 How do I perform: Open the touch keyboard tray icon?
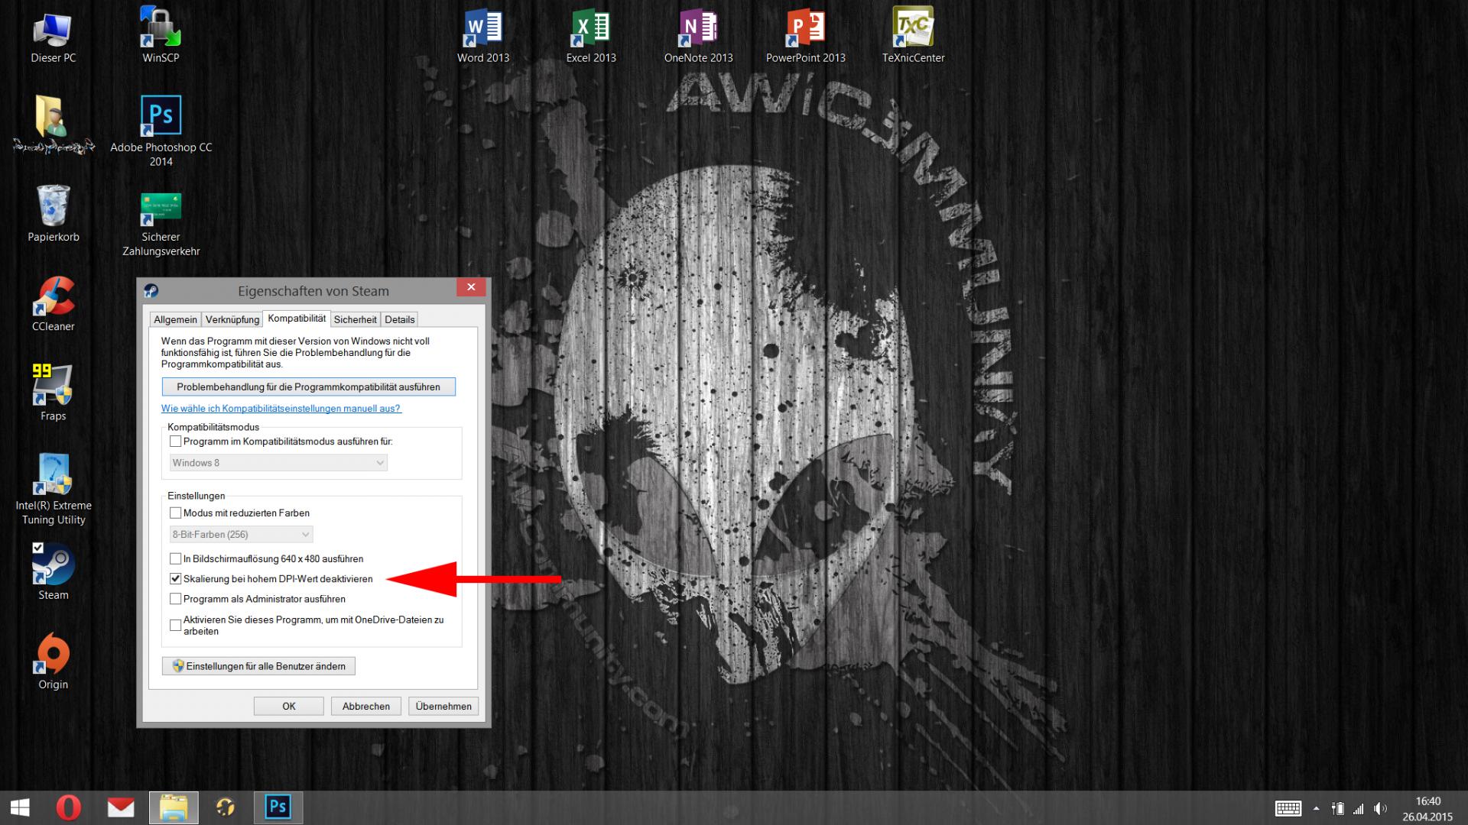[1288, 808]
